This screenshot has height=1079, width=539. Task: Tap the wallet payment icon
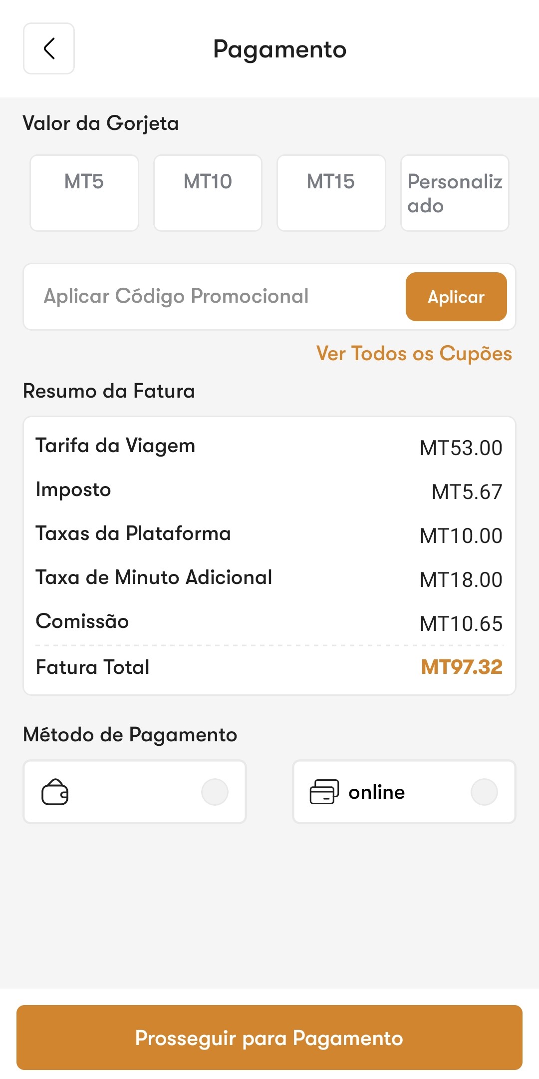coord(55,792)
